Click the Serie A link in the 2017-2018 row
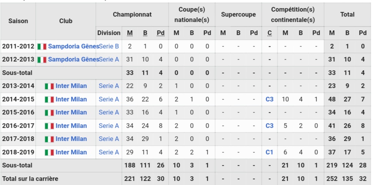377x185 pixels. tap(109, 139)
